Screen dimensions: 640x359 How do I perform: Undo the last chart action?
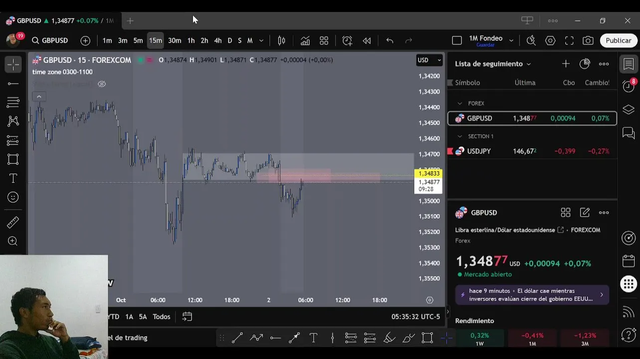(390, 40)
